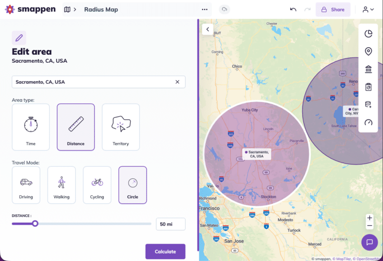The width and height of the screenshot is (383, 261).
Task: Select the Territory area type
Action: [121, 127]
